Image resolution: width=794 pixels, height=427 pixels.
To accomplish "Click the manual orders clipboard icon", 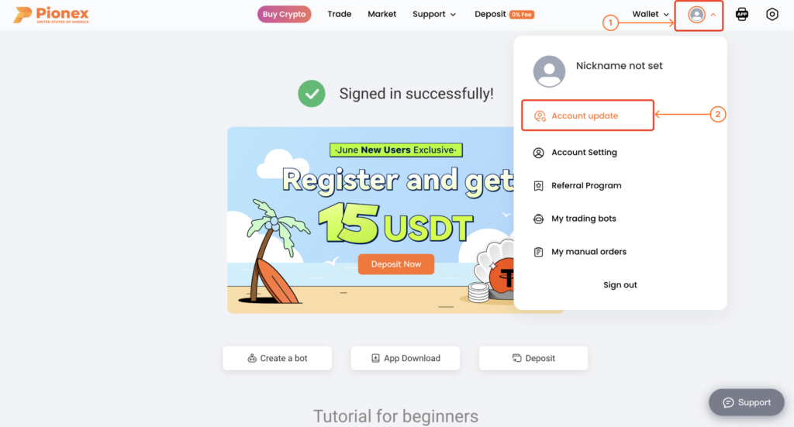I will [538, 252].
